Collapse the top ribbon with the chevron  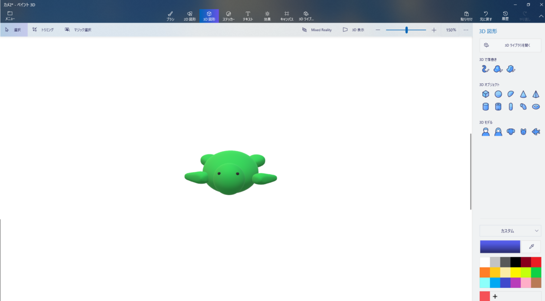click(x=541, y=16)
